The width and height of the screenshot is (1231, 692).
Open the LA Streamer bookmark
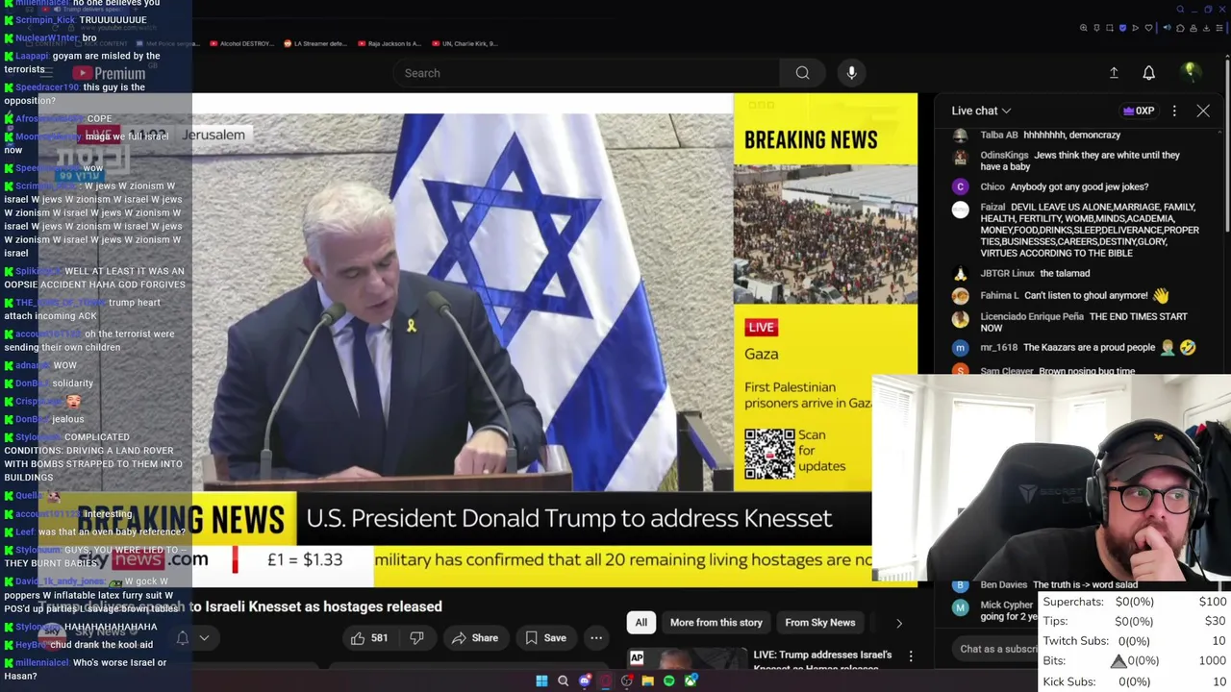click(316, 43)
